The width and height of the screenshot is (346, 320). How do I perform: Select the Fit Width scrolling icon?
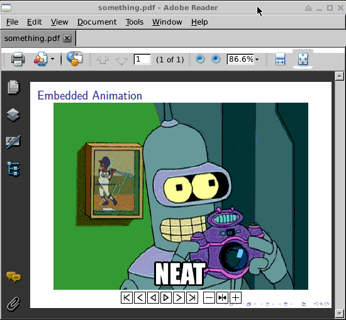(280, 59)
